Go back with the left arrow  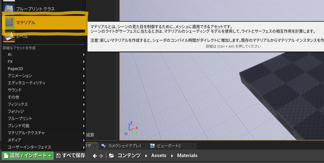click(x=95, y=156)
